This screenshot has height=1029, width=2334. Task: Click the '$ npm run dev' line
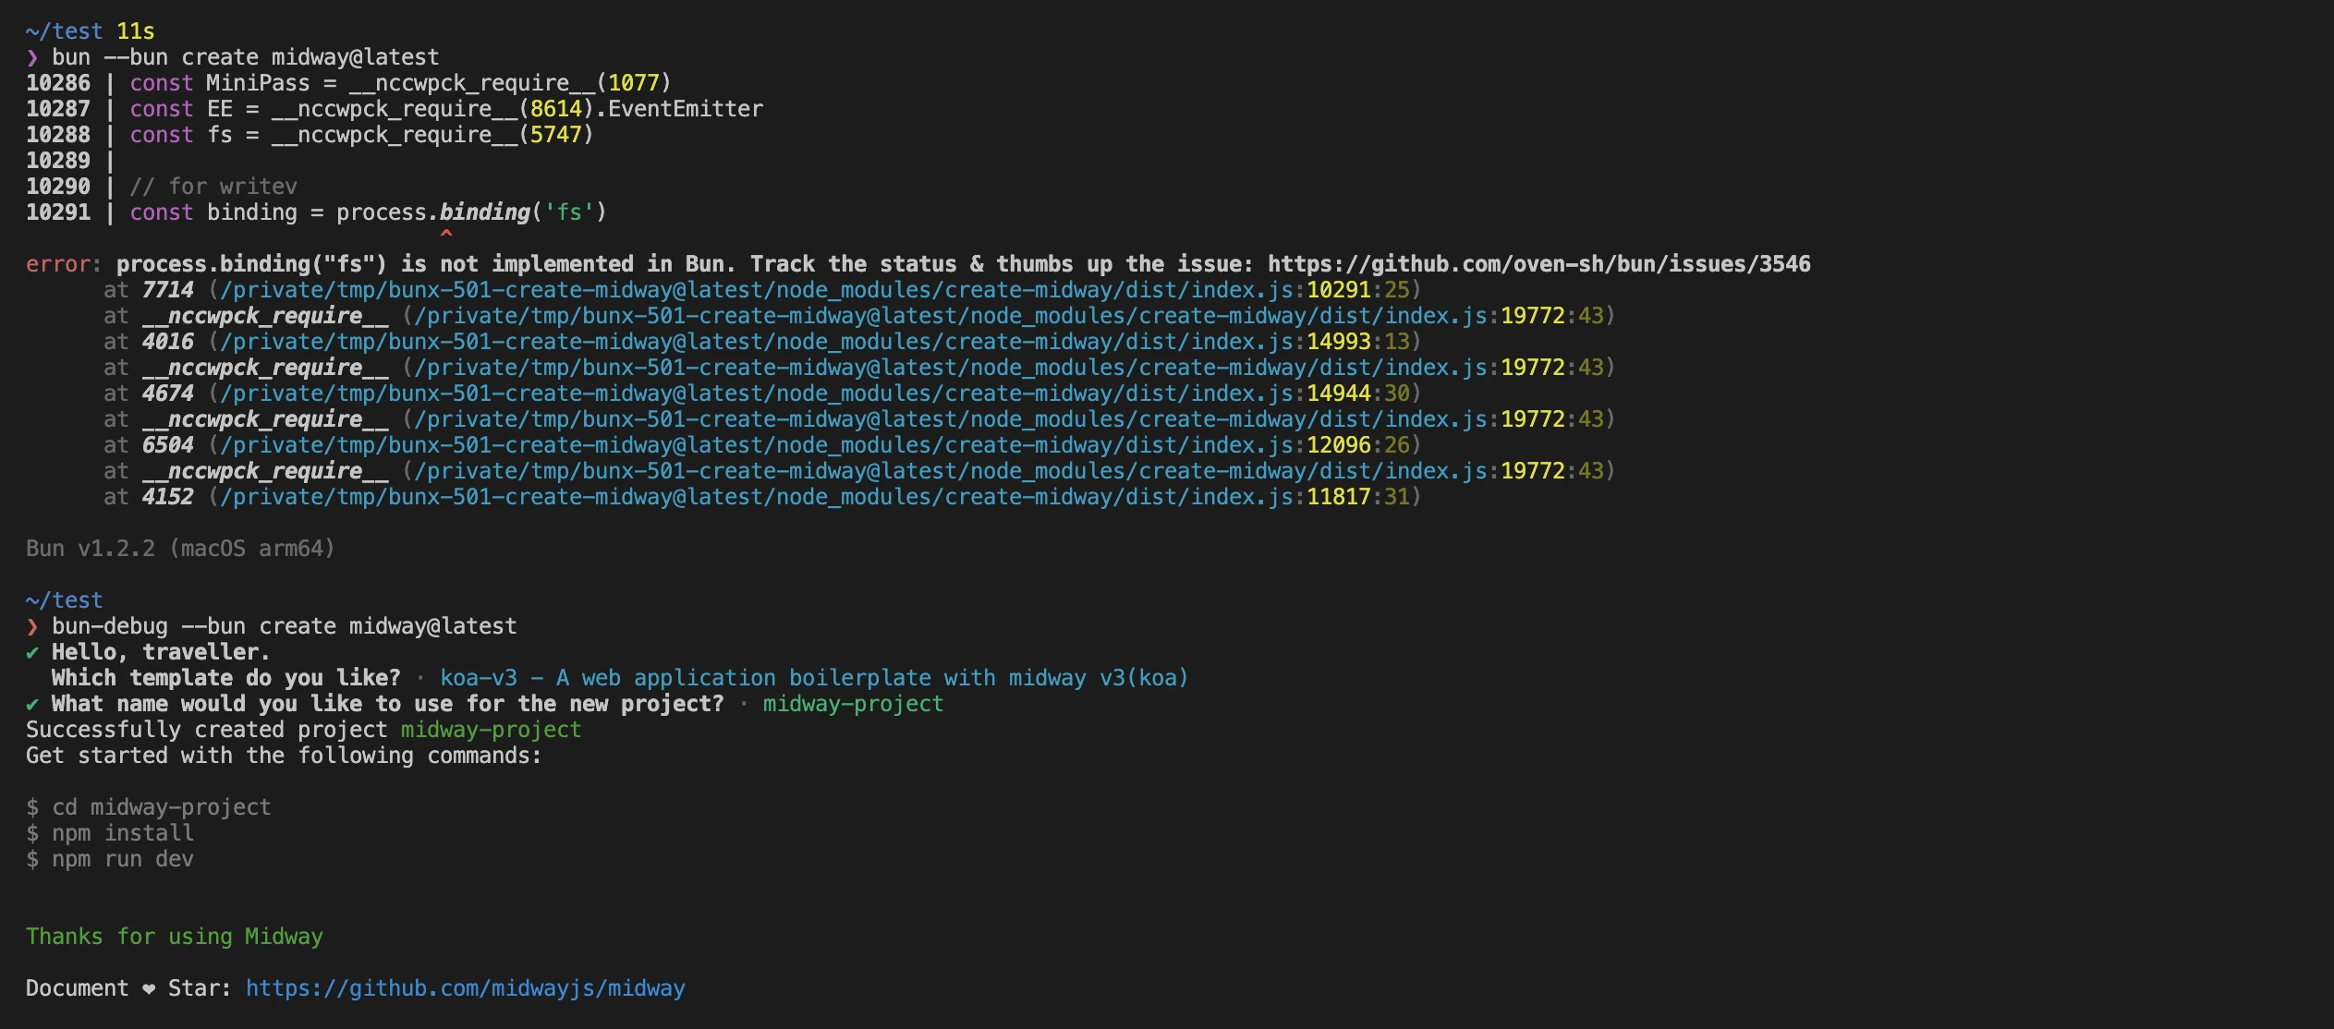(110, 859)
